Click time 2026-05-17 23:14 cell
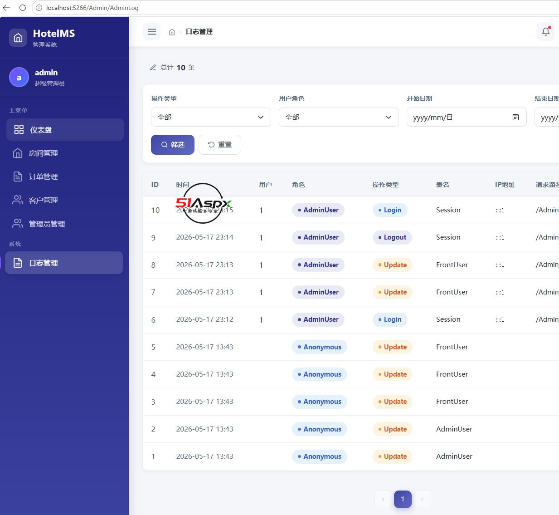 point(204,237)
